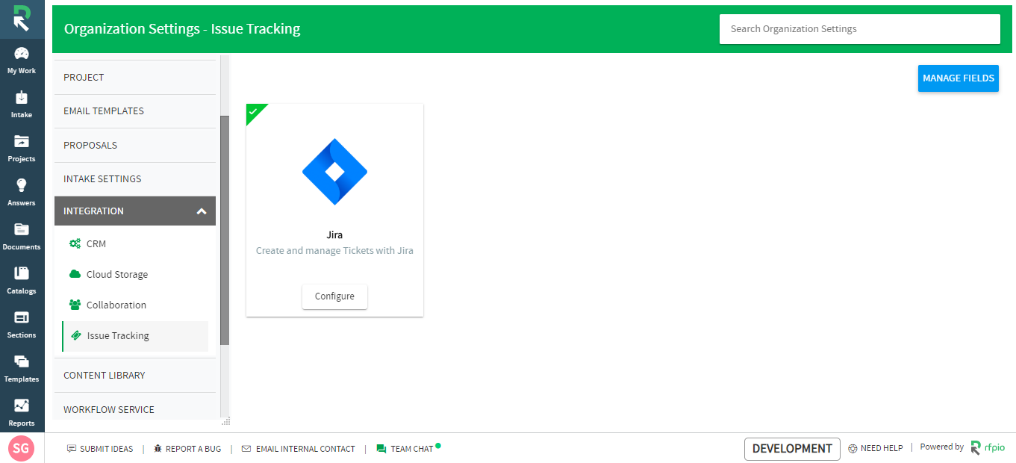
Task: Open Team Chat link
Action: coord(412,449)
